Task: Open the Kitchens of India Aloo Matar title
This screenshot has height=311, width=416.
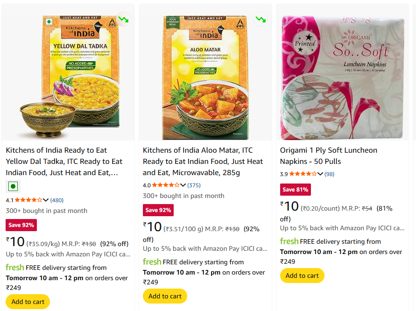Action: [203, 162]
